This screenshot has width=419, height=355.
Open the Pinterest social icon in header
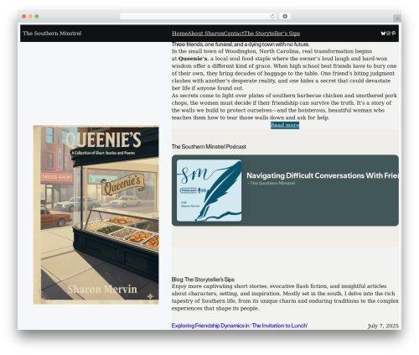[x=393, y=34]
